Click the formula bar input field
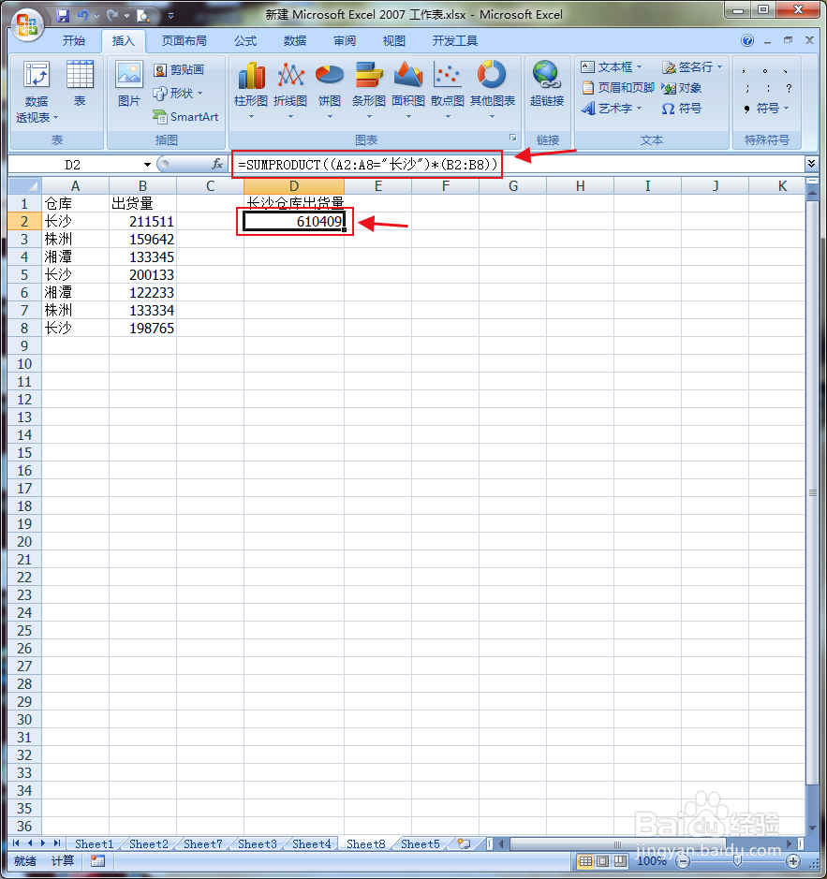Screen dimensions: 827x879 [x=517, y=164]
